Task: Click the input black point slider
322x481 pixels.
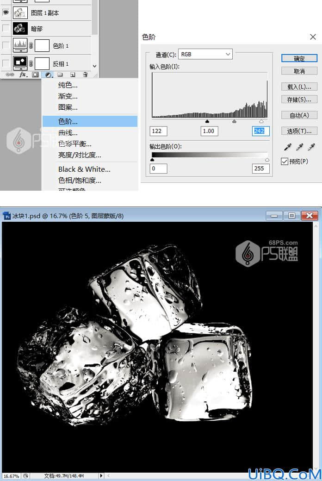Action: click(207, 121)
